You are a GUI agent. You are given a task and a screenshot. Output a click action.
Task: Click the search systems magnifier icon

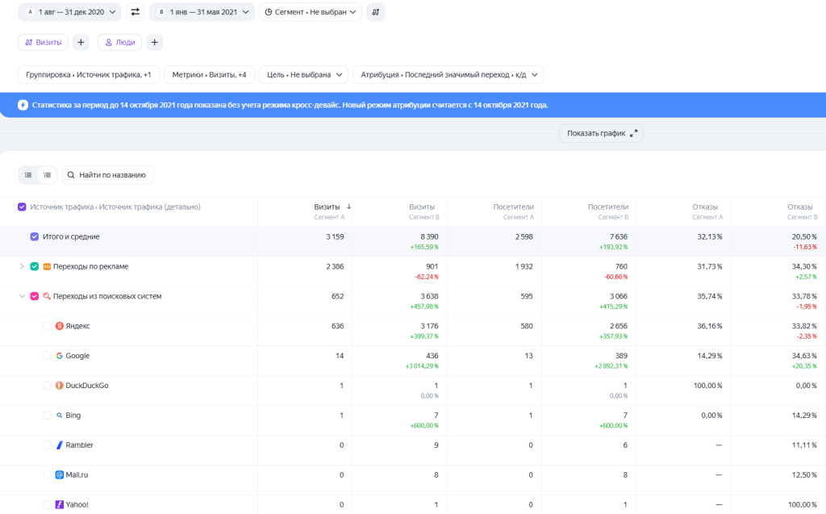pos(47,296)
